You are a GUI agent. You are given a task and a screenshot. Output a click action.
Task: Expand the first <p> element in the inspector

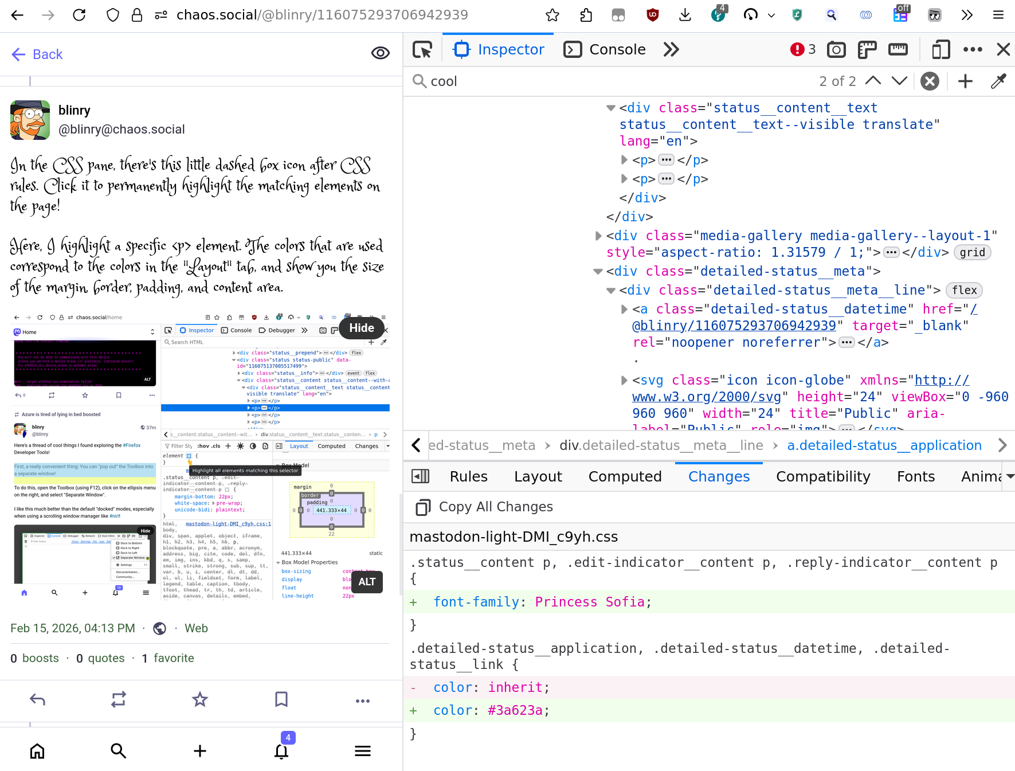pyautogui.click(x=624, y=160)
